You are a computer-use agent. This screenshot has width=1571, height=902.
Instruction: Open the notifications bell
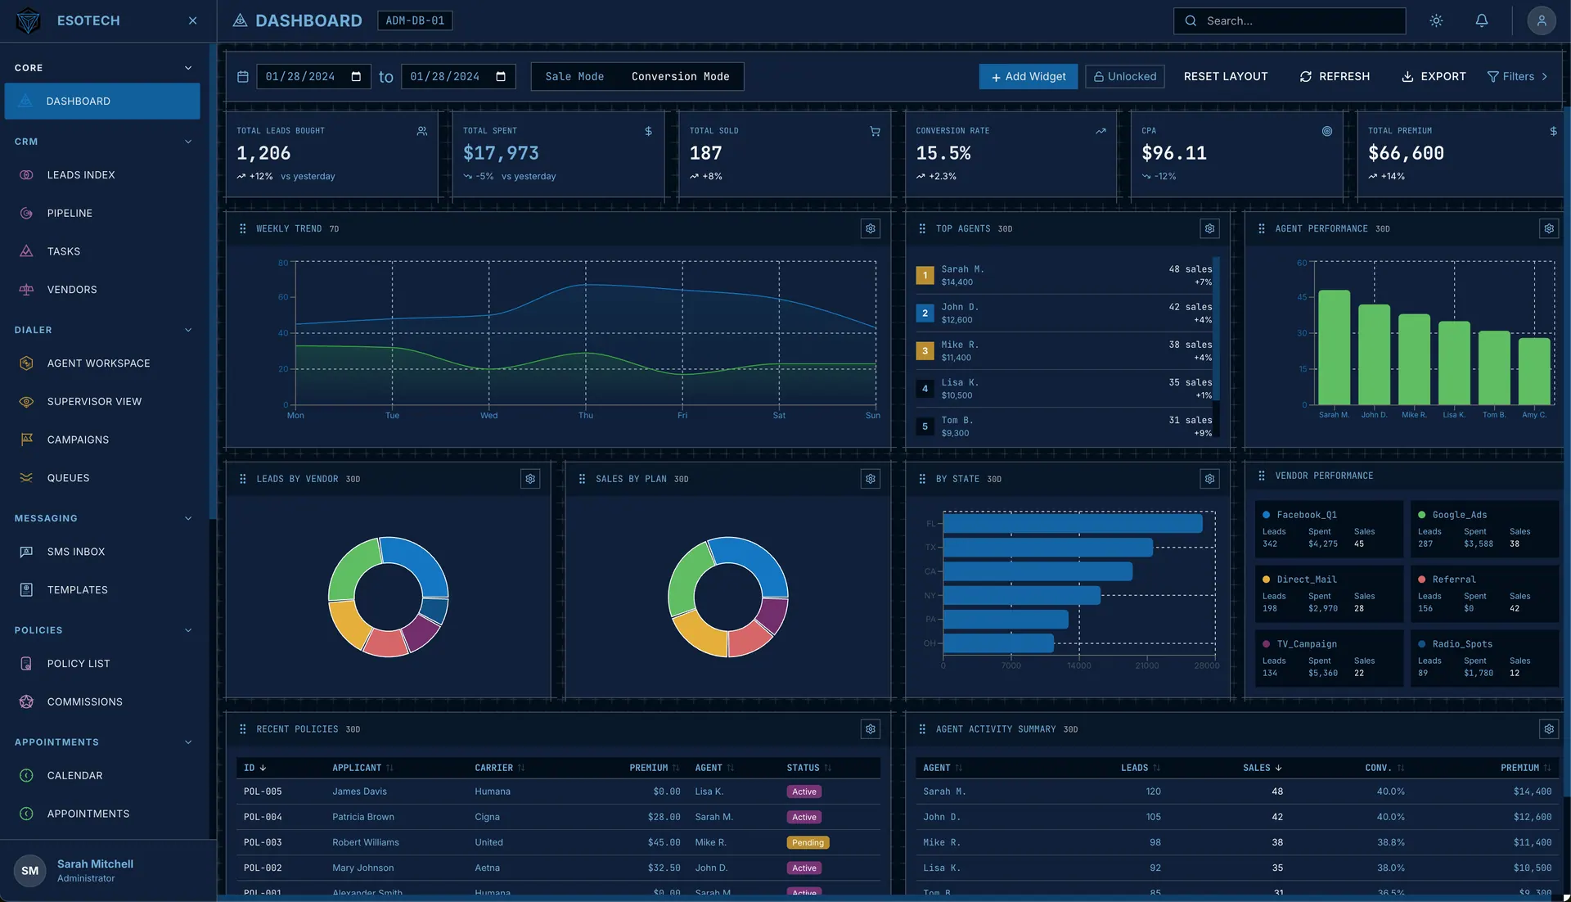[x=1482, y=20]
